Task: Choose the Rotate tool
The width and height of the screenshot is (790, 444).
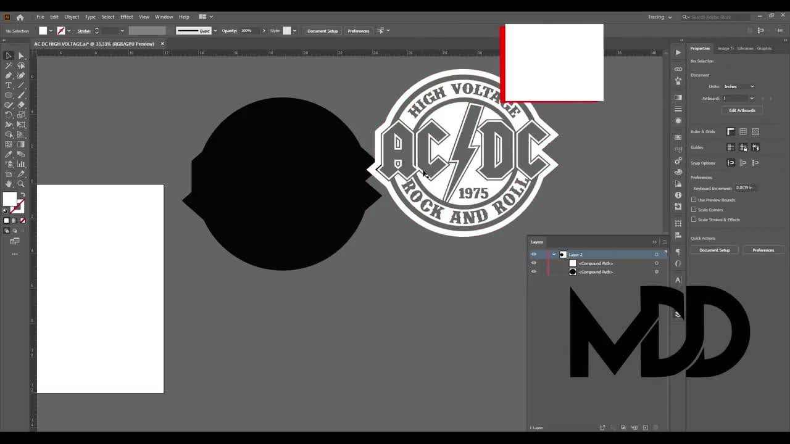Action: pyautogui.click(x=9, y=115)
